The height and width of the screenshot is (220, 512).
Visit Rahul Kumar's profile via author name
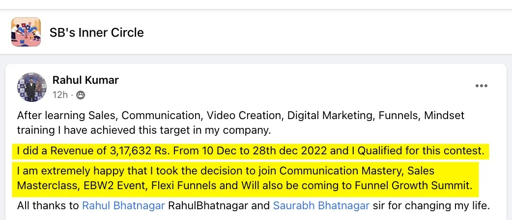point(85,80)
